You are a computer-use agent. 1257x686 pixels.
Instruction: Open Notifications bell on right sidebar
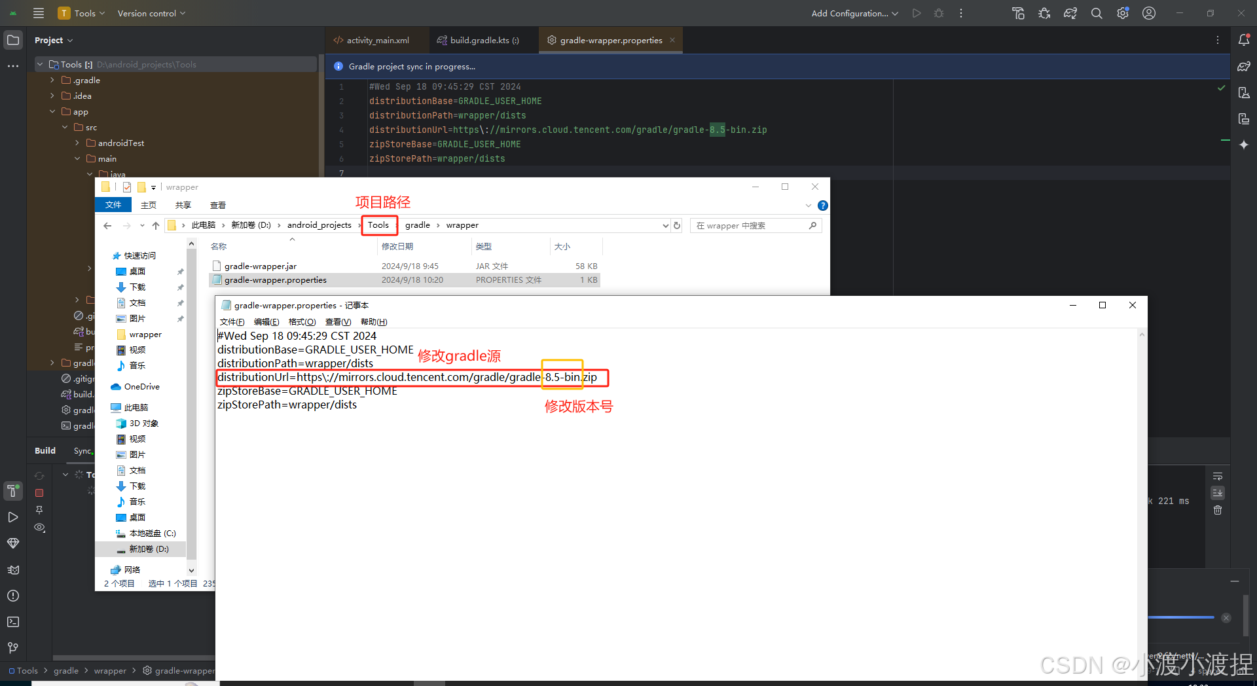pyautogui.click(x=1244, y=40)
